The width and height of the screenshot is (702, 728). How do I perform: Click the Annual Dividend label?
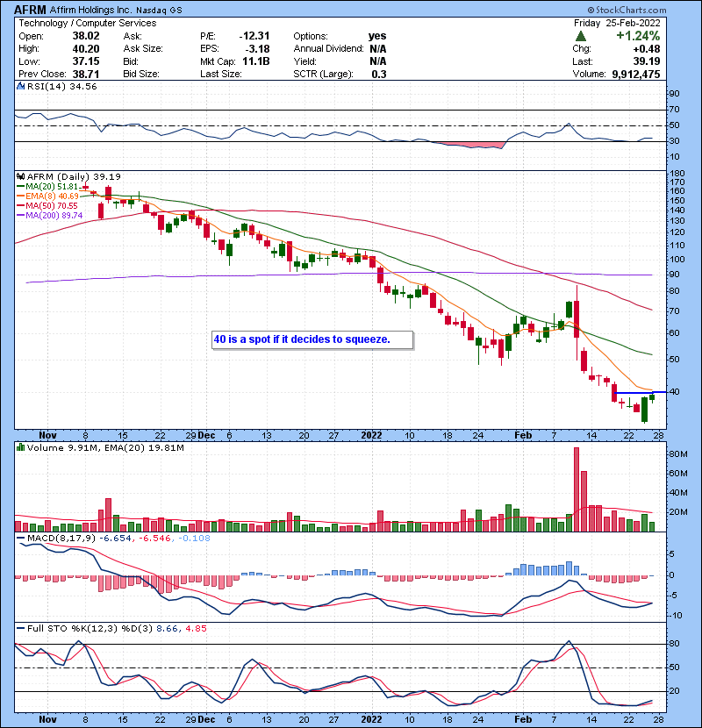[328, 49]
